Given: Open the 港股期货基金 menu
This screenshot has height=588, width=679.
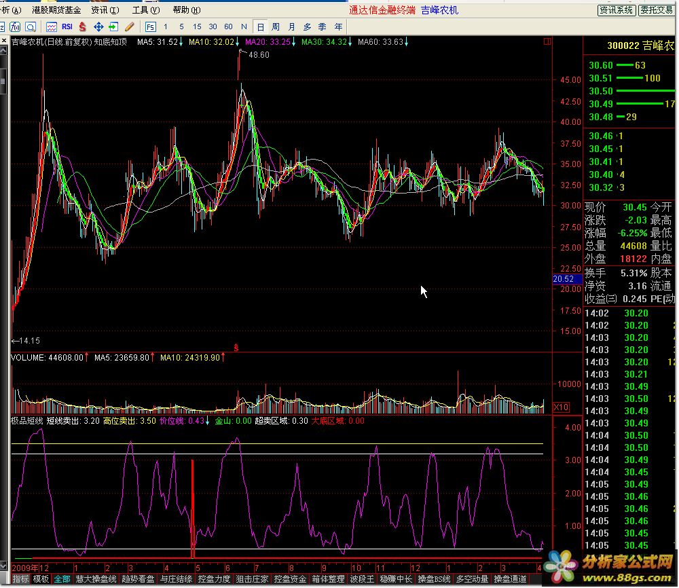Looking at the screenshot, I should (x=56, y=10).
